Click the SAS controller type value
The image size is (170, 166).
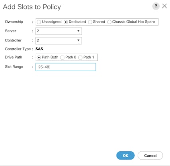(39, 49)
